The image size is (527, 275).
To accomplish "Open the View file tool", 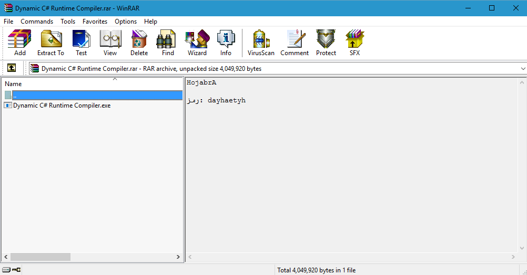I will point(110,42).
